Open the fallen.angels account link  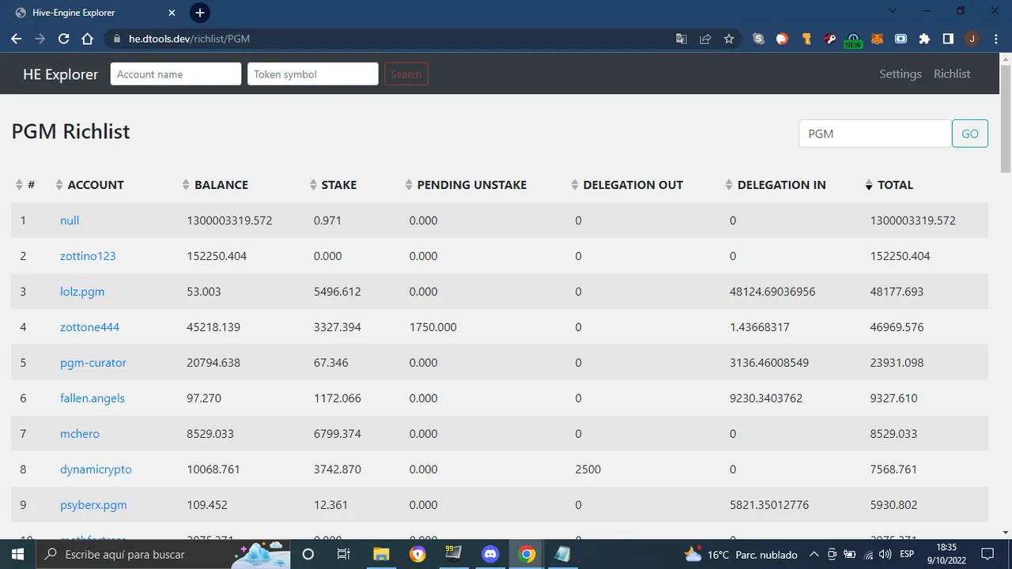[x=93, y=398]
